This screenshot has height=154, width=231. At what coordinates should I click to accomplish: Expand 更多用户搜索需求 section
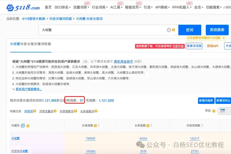[29, 89]
